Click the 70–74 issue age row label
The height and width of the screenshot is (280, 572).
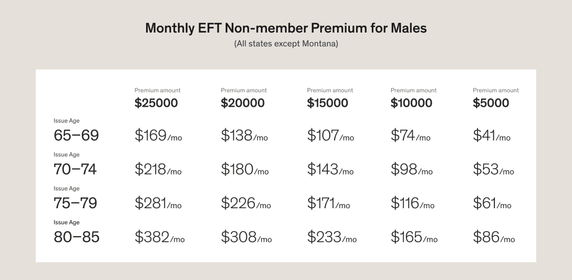click(75, 169)
